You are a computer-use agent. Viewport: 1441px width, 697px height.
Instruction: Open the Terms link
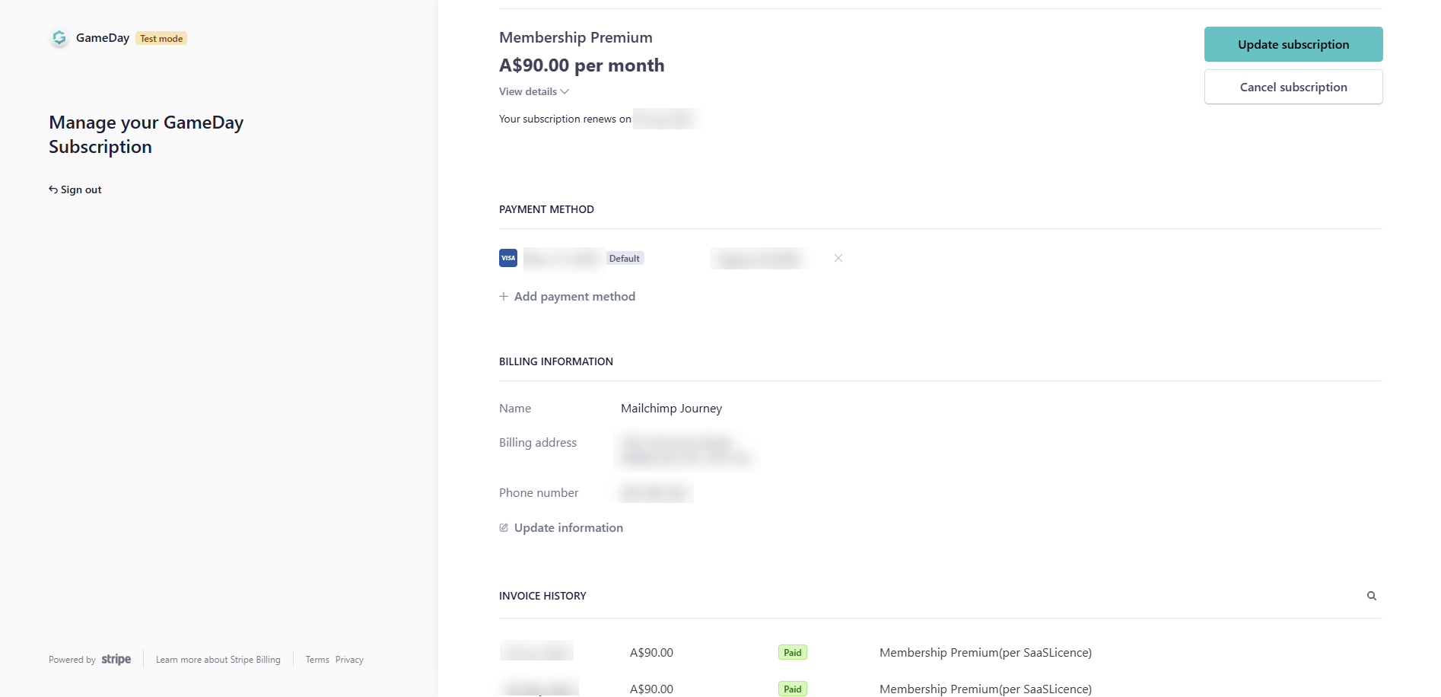click(317, 660)
